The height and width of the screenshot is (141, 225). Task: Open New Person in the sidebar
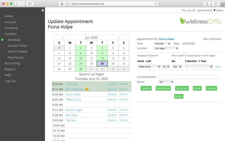pyautogui.click(x=16, y=58)
